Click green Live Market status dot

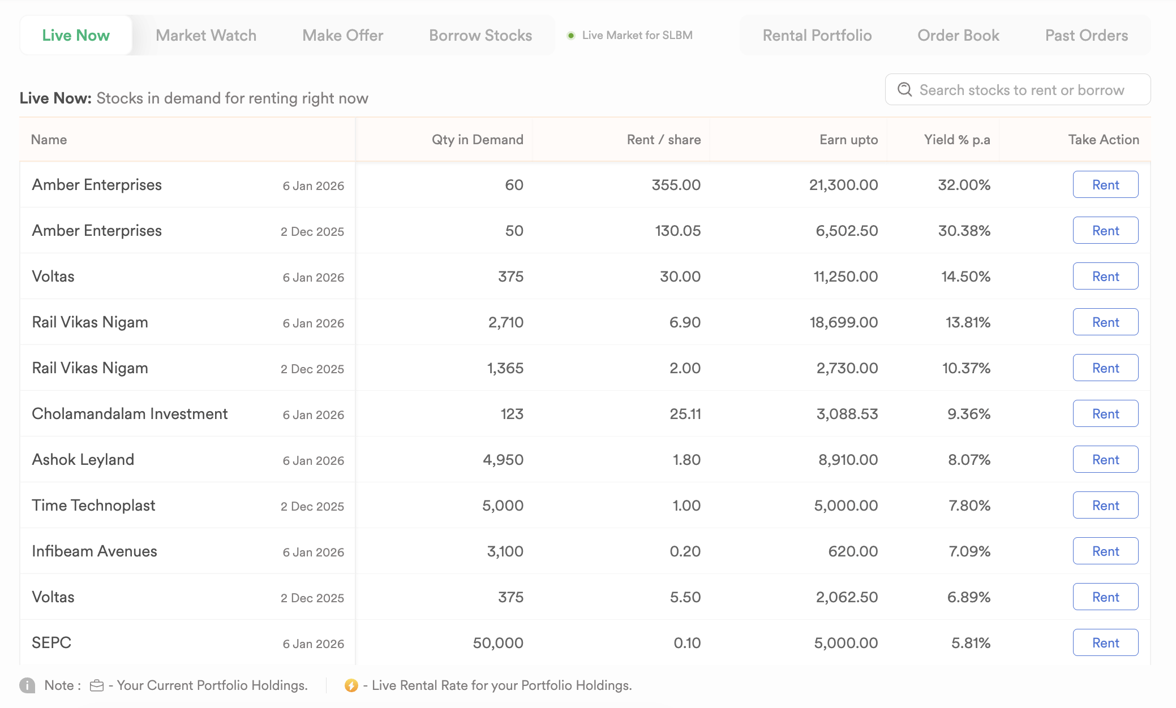tap(571, 36)
